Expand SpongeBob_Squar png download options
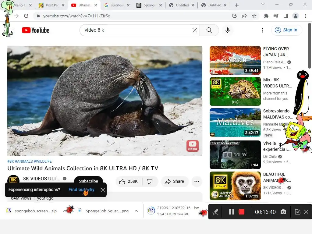Image resolution: width=312 pixels, height=234 pixels. (x=136, y=211)
